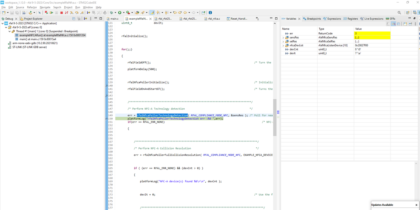Click the Debug (bug) launch icon

[x=112, y=13]
